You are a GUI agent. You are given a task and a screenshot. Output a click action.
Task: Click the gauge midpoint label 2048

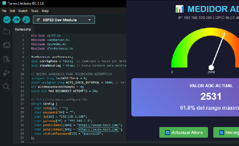pyautogui.click(x=211, y=72)
